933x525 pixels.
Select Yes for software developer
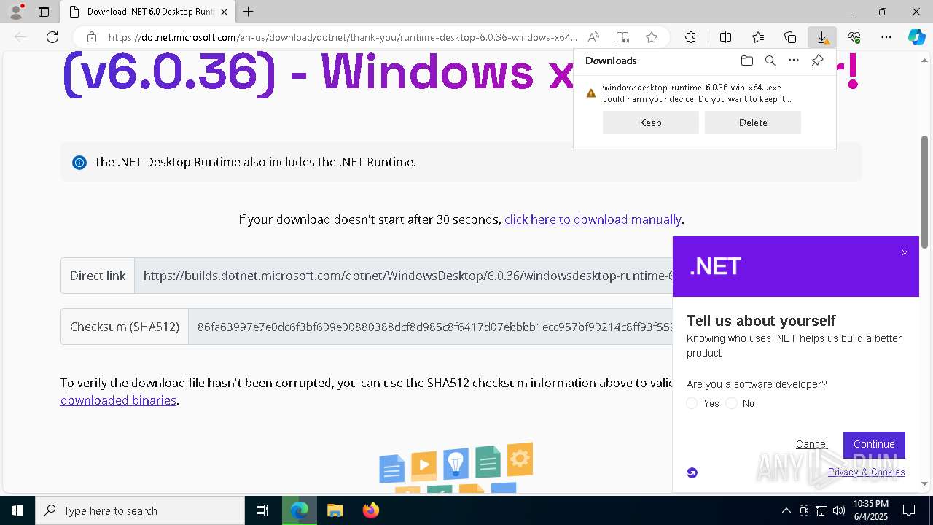tap(692, 403)
